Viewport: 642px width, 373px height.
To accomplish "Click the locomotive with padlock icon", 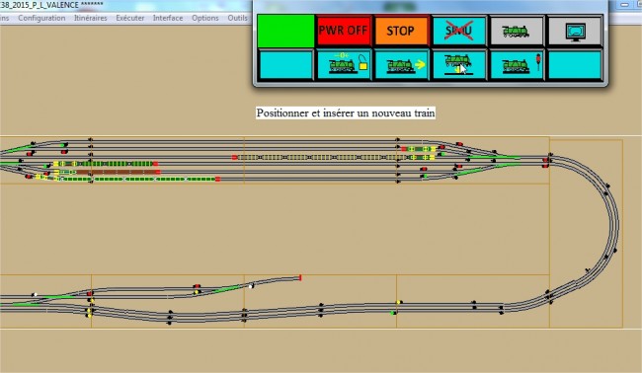I will [x=343, y=64].
